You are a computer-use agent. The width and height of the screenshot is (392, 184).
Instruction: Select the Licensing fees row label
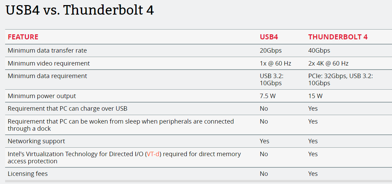tap(28, 173)
